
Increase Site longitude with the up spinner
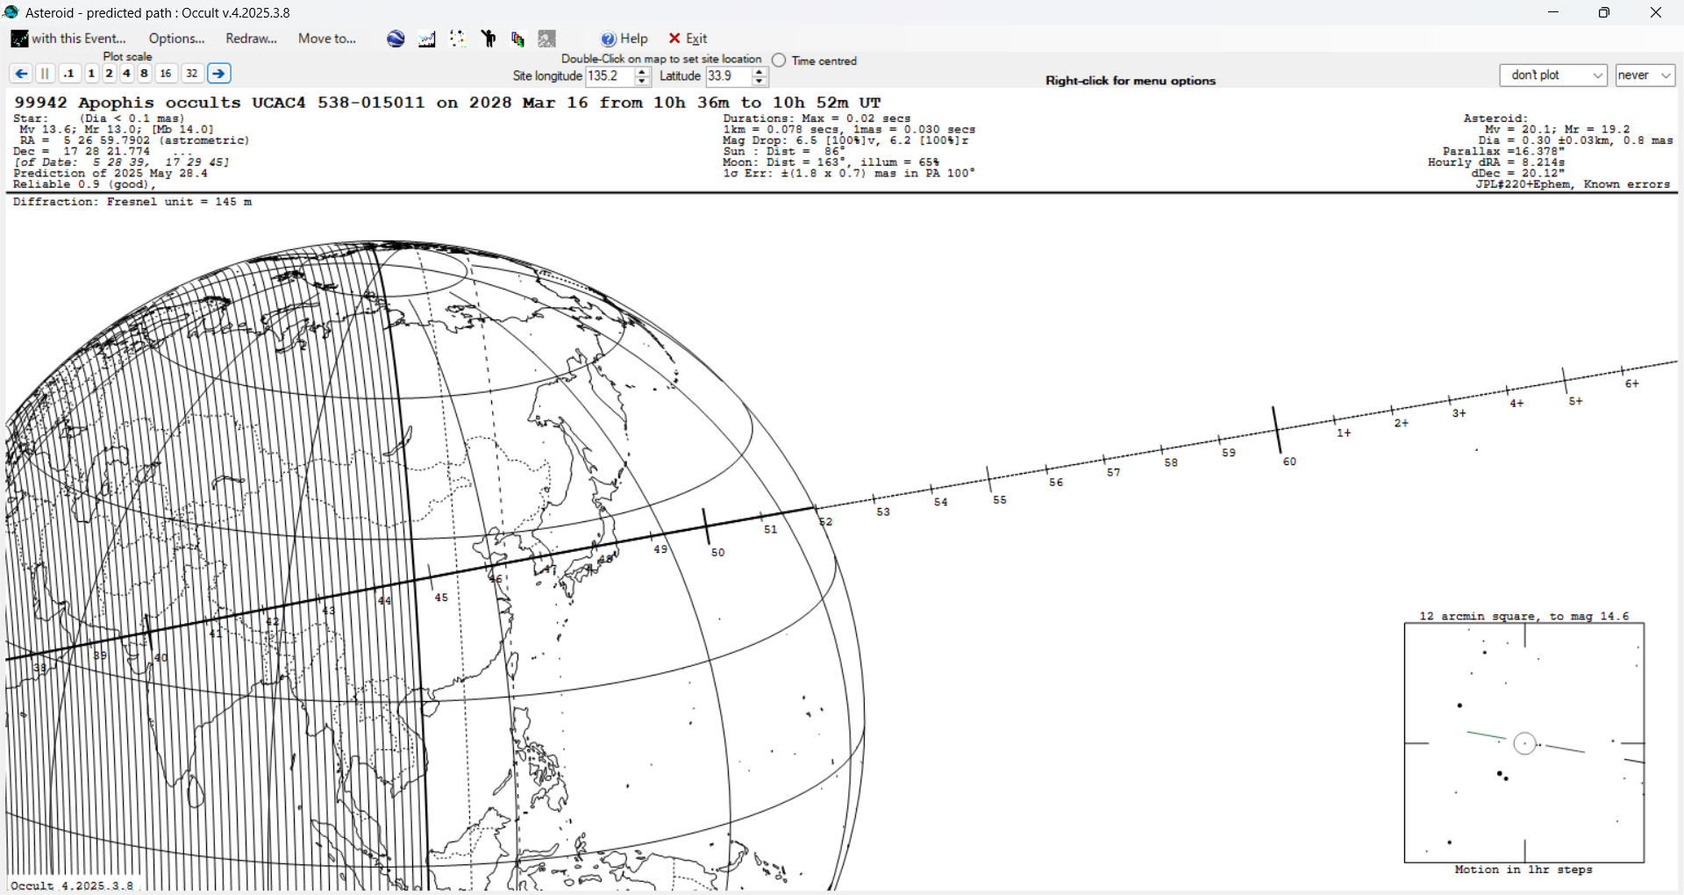pos(642,72)
